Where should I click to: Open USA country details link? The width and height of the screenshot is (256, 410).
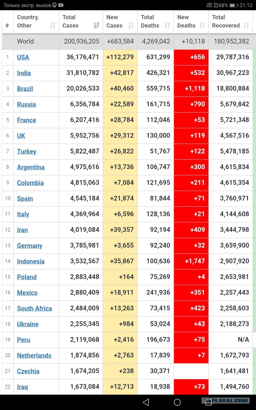(23, 57)
